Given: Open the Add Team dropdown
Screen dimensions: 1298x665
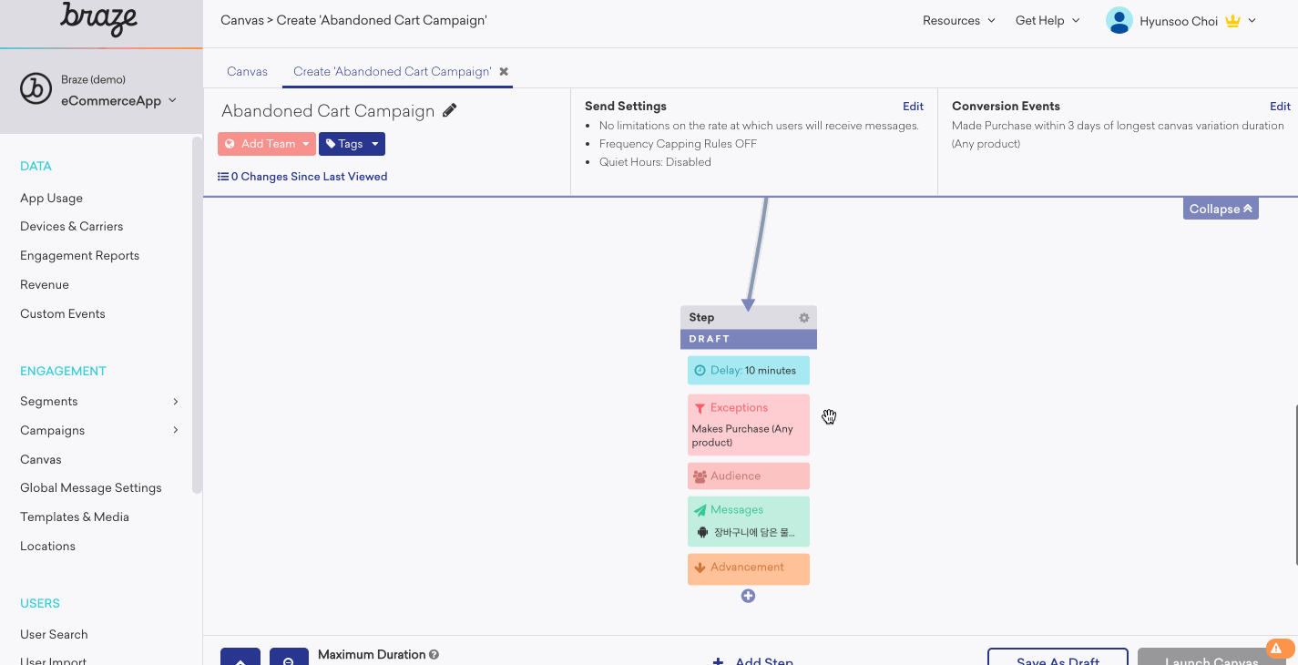Looking at the screenshot, I should [267, 144].
